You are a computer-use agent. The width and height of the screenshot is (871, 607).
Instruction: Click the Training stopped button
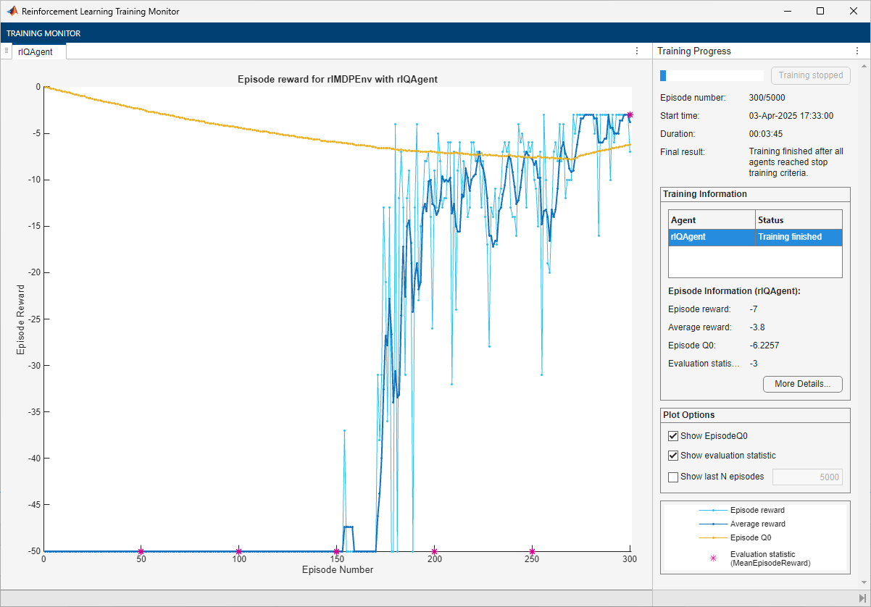click(810, 75)
